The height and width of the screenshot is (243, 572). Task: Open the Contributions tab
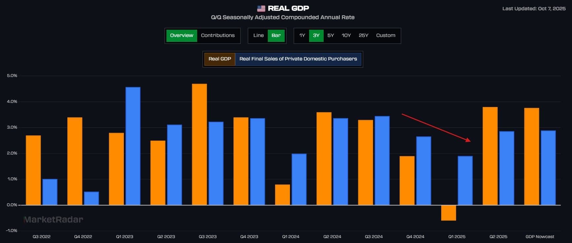(218, 36)
